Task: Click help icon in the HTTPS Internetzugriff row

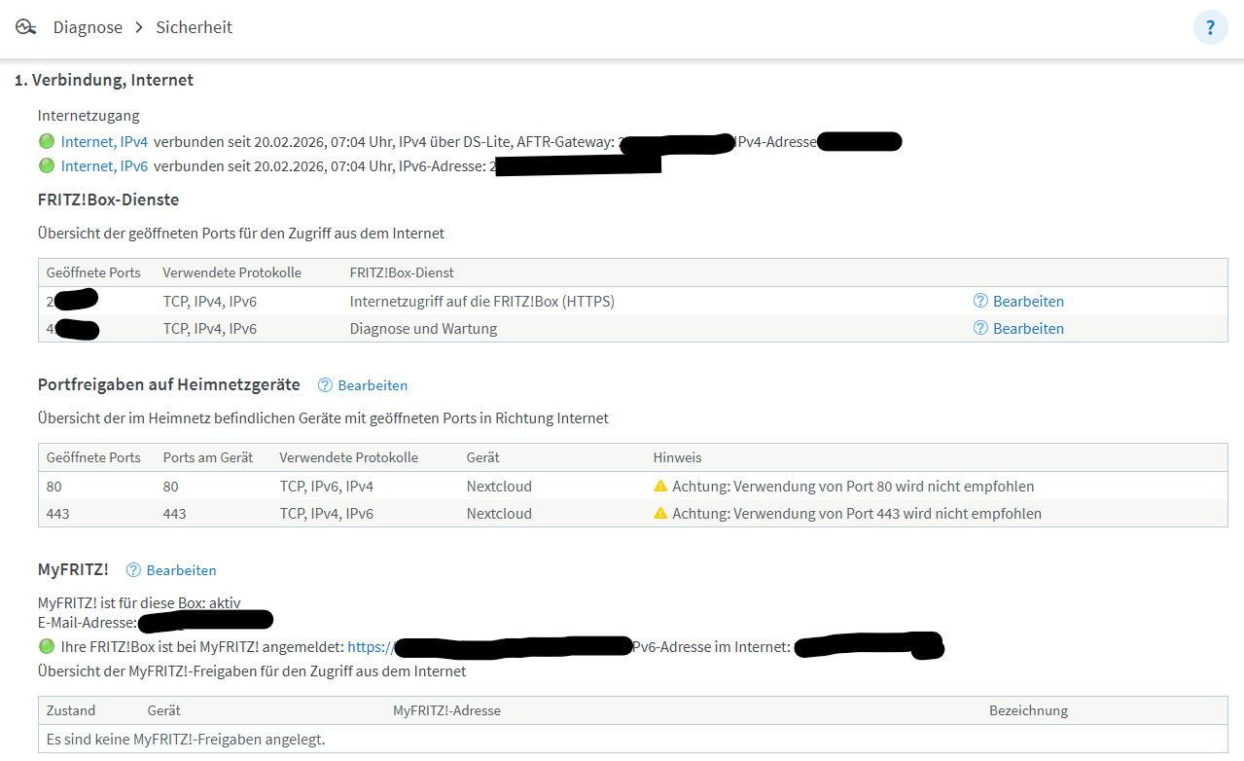Action: [x=980, y=302]
